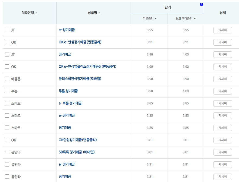Screen dimensions: 239x182
Task: Open the blue question-mark help icon
Action: coord(201,4)
